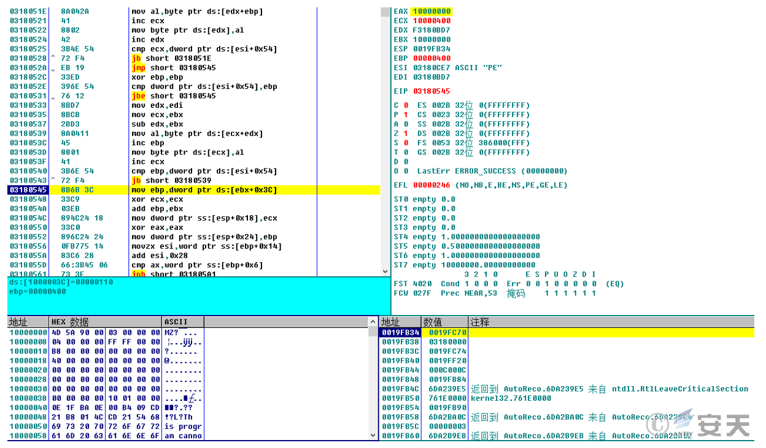Toggle the P parity flag value
Screen dimensions: 766x448
(x=406, y=115)
